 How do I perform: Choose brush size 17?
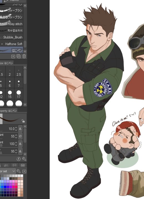(x=19, y=94)
